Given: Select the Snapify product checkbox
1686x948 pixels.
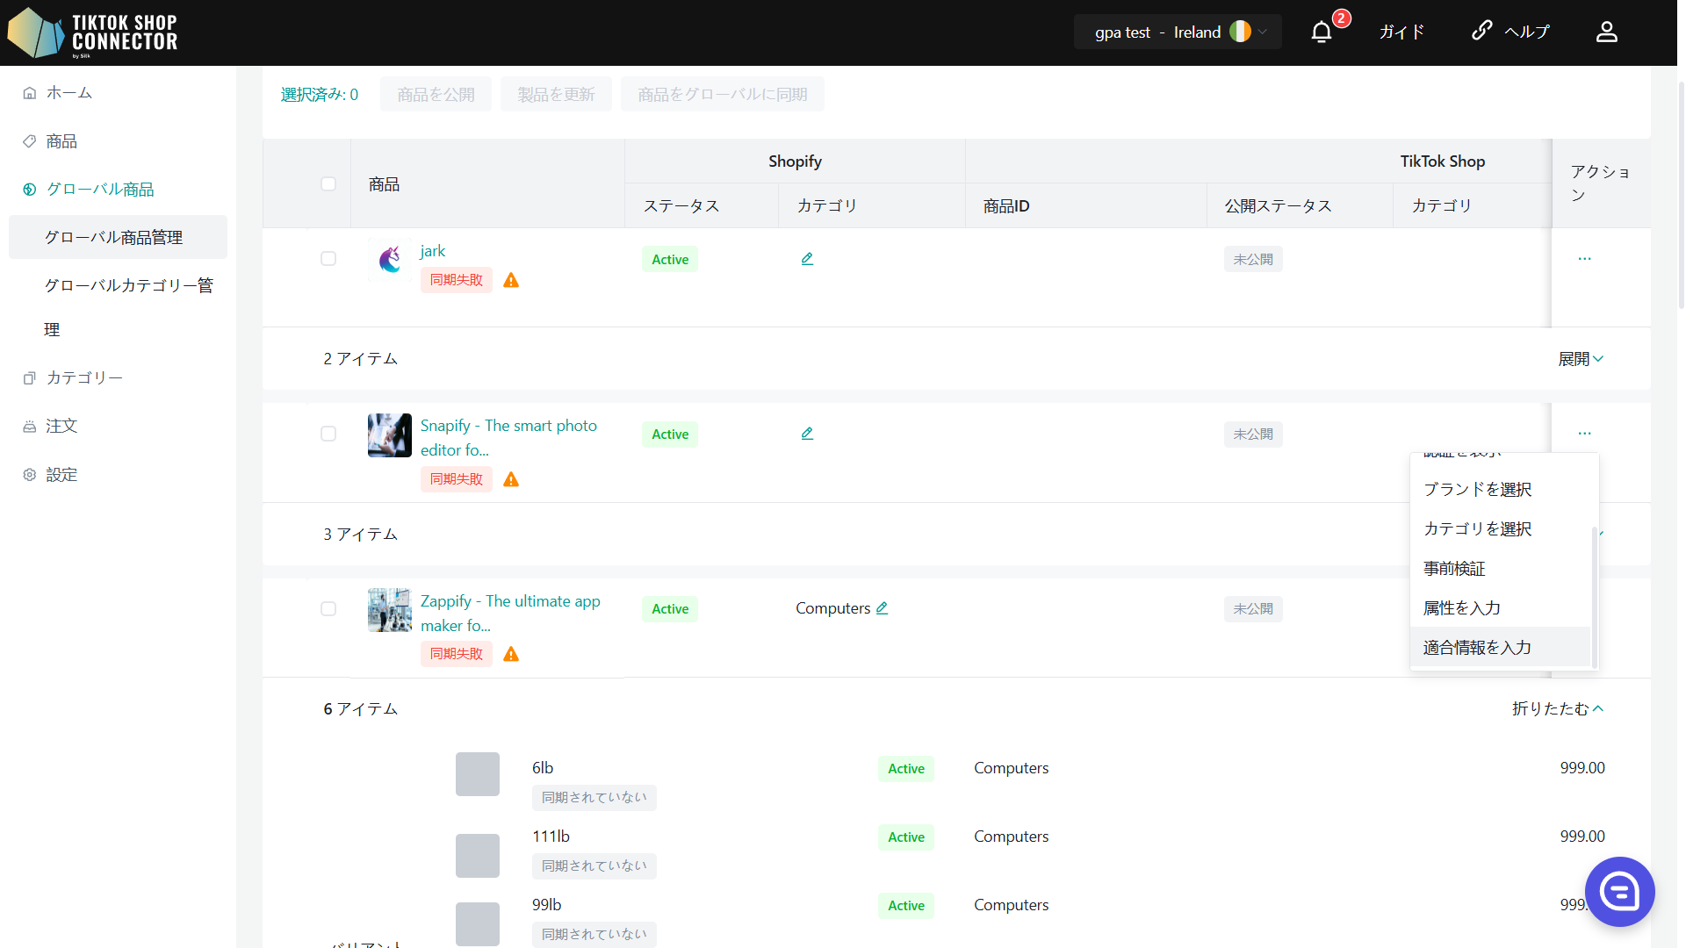Looking at the screenshot, I should click(x=328, y=434).
